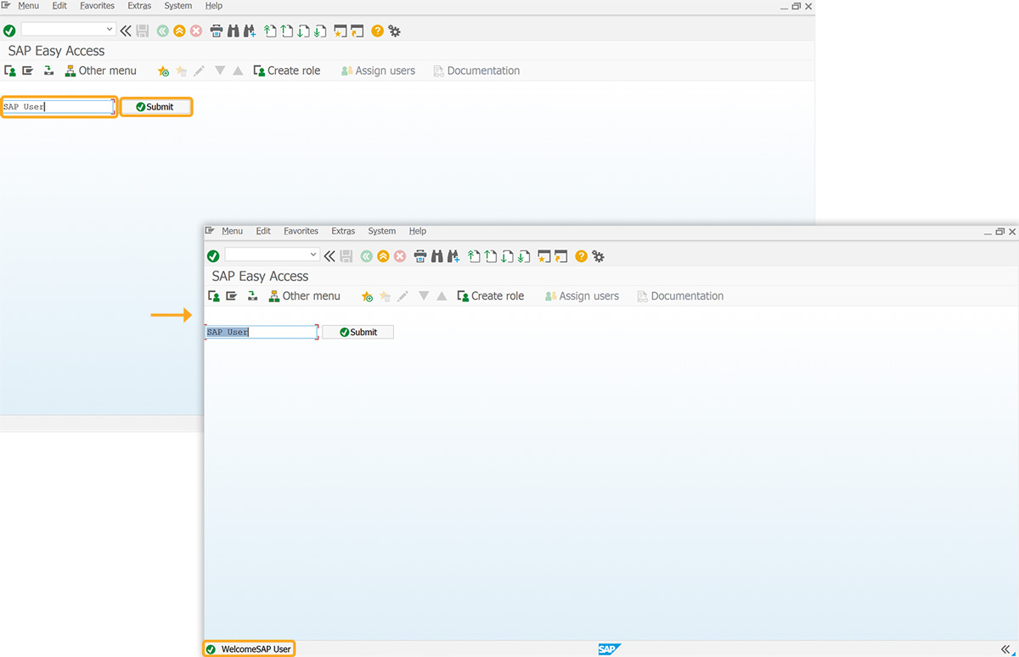Viewport: 1019px width, 657px height.
Task: Open the Extras menu in front window
Action: [343, 231]
